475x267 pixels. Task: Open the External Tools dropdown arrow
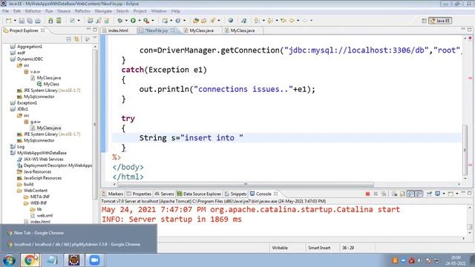click(153, 21)
